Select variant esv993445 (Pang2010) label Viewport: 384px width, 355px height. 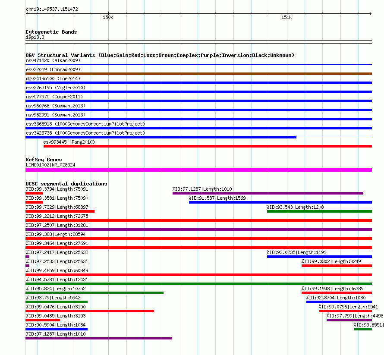pos(69,142)
